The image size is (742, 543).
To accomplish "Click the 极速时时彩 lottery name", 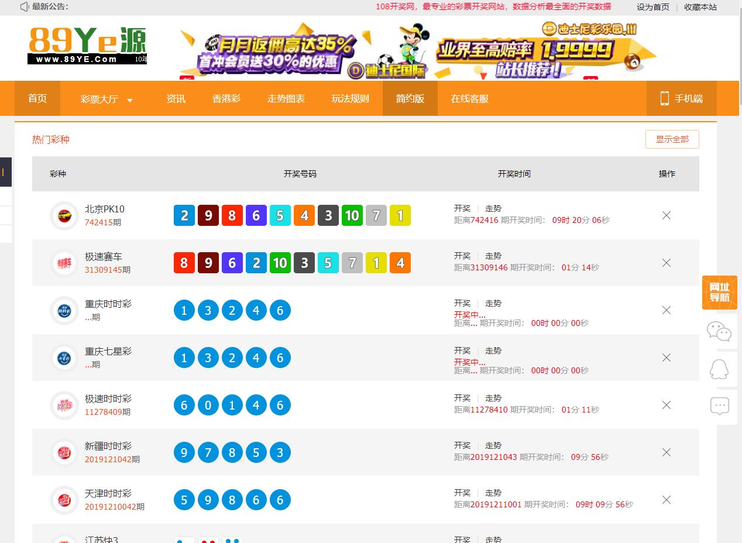I will (x=108, y=398).
